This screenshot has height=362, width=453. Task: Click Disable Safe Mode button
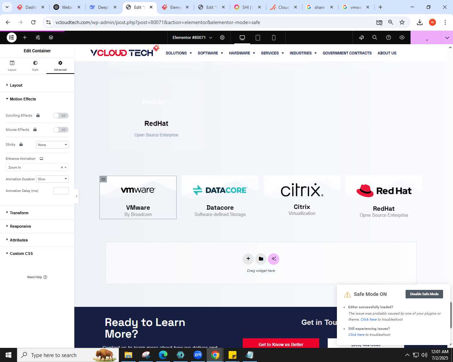[x=424, y=294]
